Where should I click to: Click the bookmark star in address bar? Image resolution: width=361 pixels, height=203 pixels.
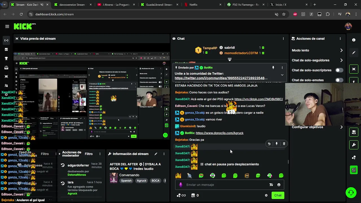click(284, 14)
